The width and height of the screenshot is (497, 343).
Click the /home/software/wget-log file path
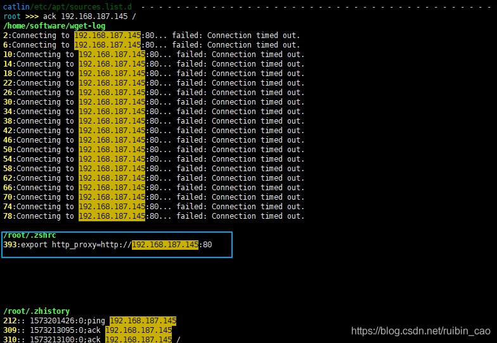(x=55, y=25)
